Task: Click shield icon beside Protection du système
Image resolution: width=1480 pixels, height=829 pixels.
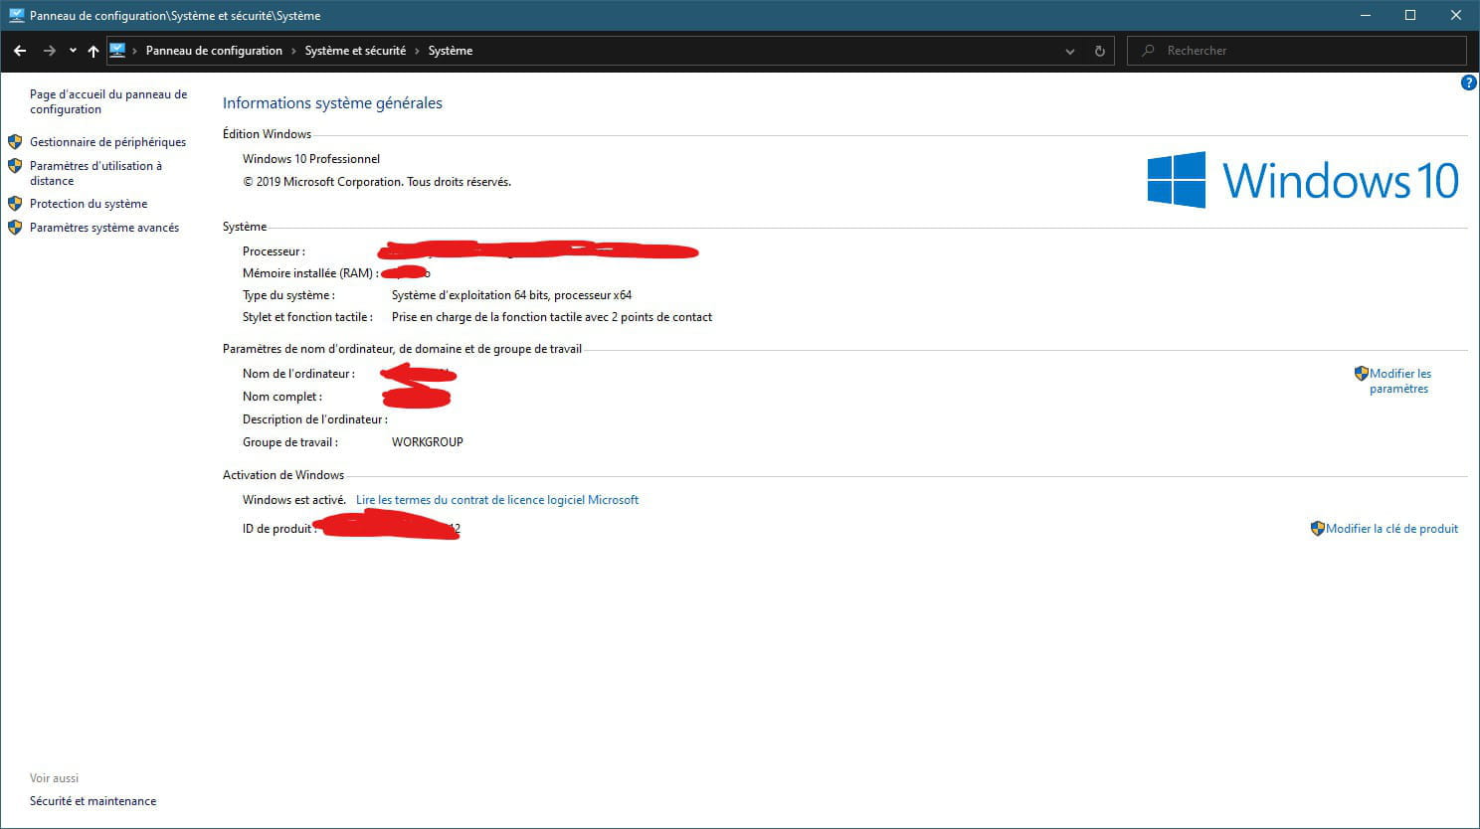Action: pos(15,204)
